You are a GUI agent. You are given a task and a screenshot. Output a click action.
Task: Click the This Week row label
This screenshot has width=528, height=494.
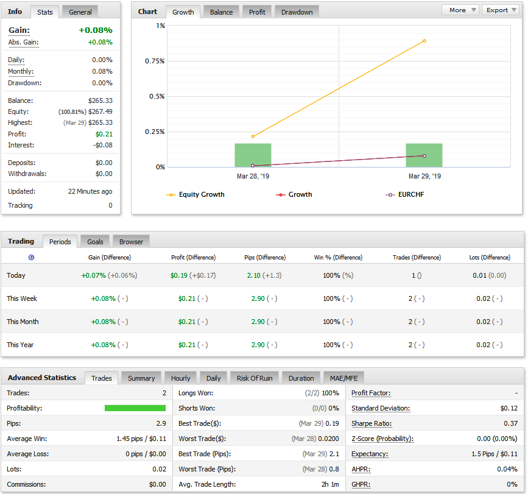(x=22, y=298)
